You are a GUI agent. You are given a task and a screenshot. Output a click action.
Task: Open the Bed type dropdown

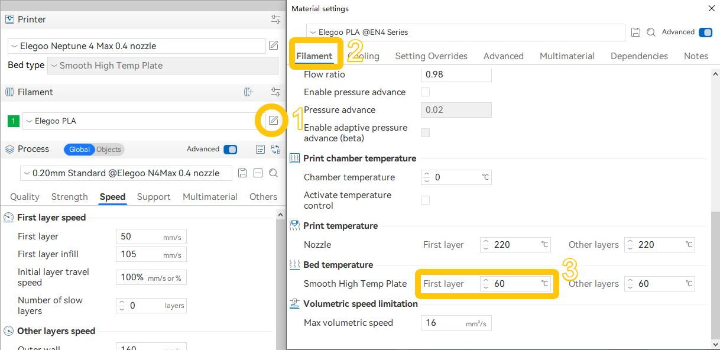click(163, 66)
